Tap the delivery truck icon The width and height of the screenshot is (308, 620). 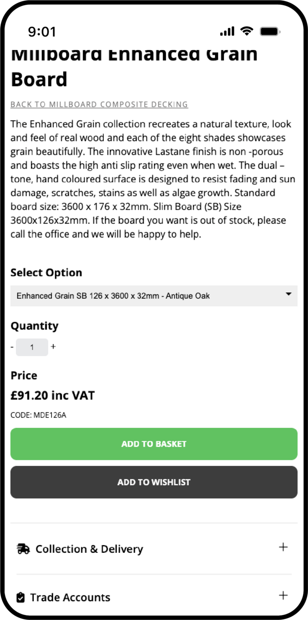point(23,549)
